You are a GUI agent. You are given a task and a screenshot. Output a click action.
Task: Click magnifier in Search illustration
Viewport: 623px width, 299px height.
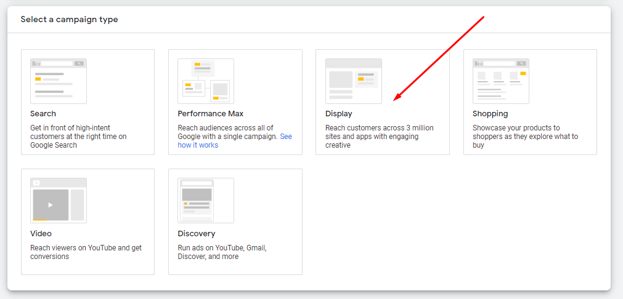point(79,63)
